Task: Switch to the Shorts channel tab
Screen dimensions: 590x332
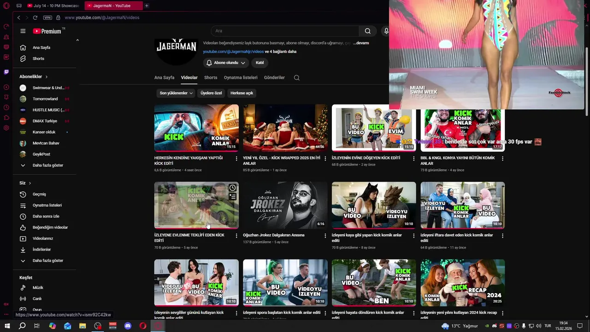Action: coord(211,77)
